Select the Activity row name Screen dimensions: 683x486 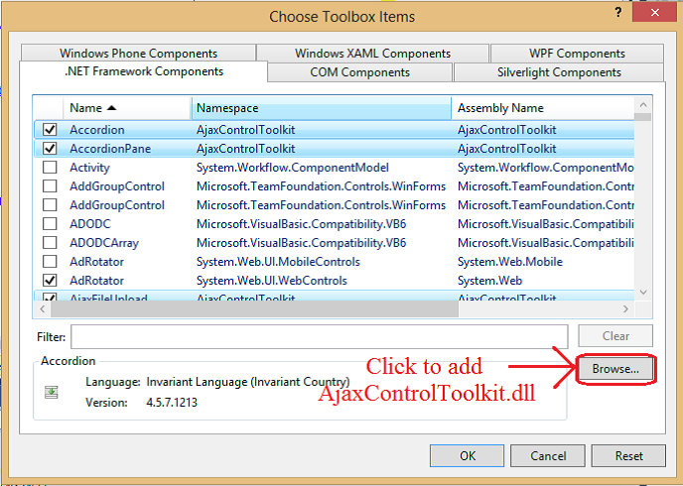click(x=89, y=168)
